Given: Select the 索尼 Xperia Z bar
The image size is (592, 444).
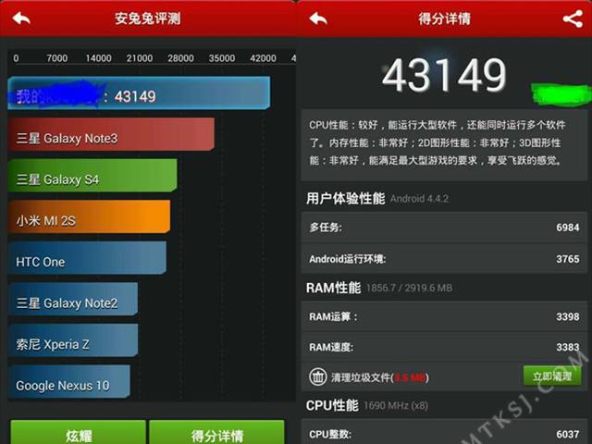Looking at the screenshot, I should coord(73,340).
